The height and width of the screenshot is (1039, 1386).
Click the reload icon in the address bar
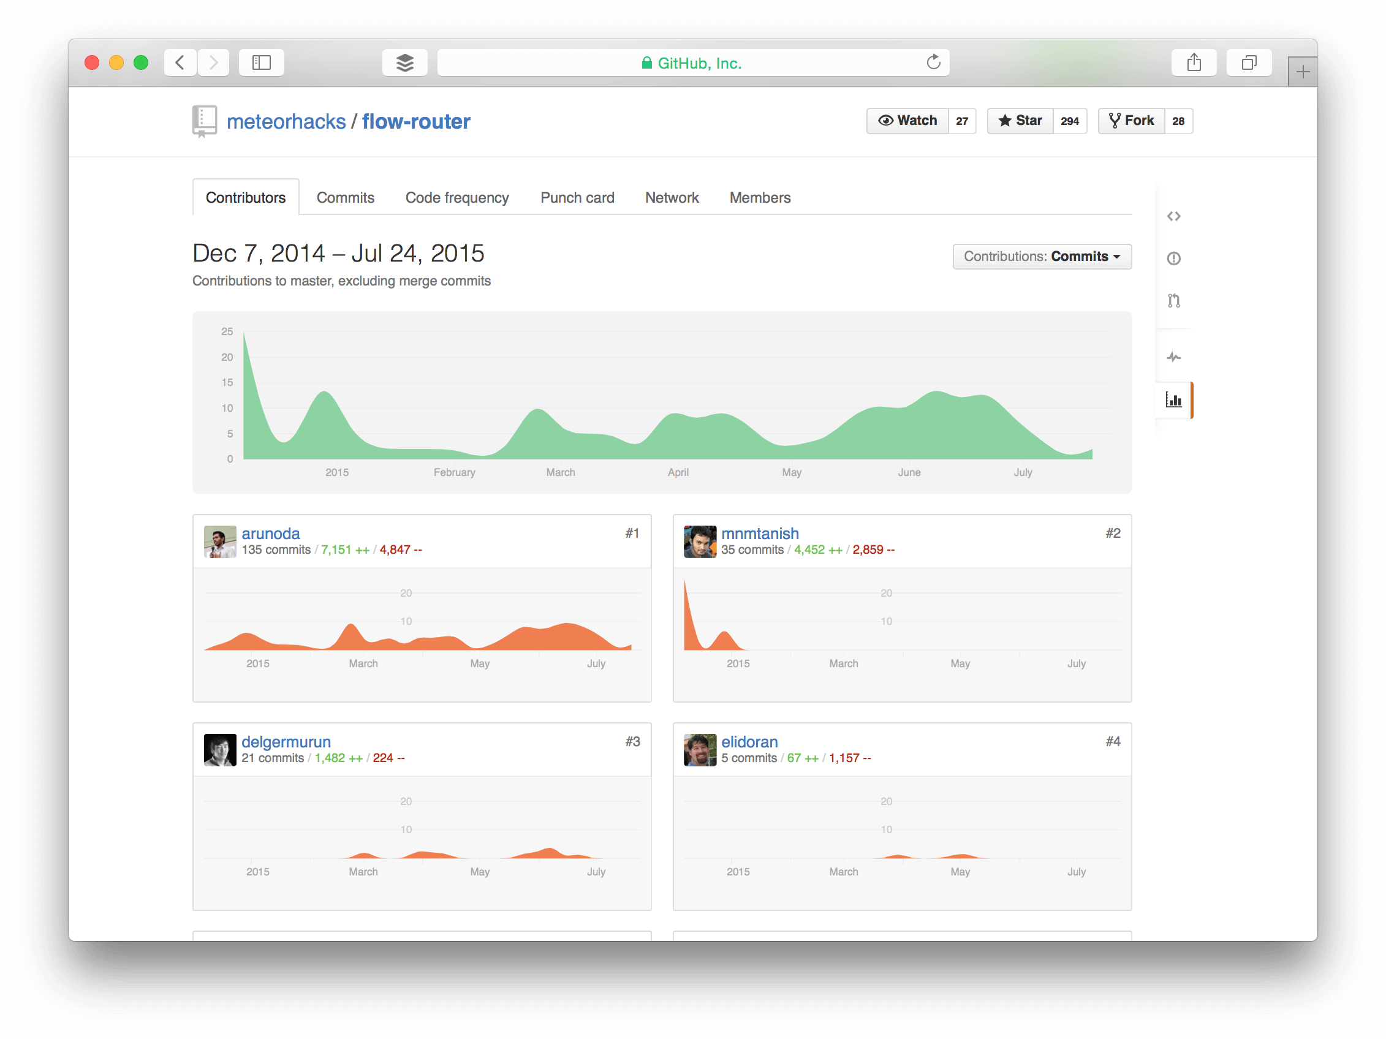pyautogui.click(x=934, y=62)
